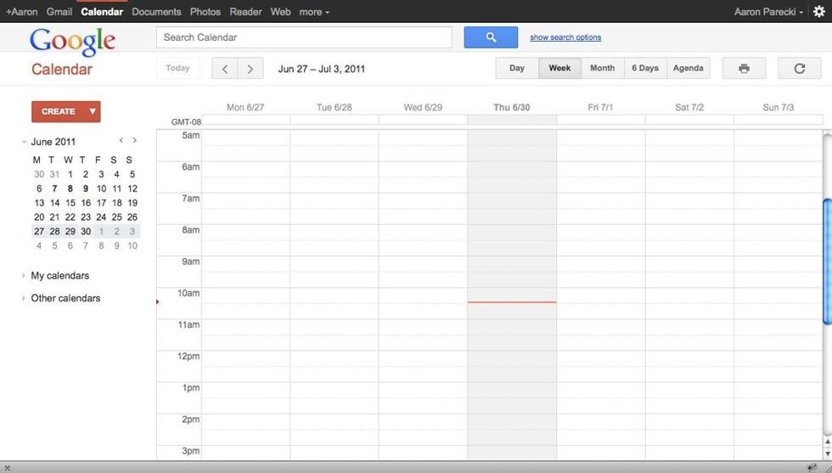Click the current time red line on Thursday
The height and width of the screenshot is (473, 832).
point(511,302)
